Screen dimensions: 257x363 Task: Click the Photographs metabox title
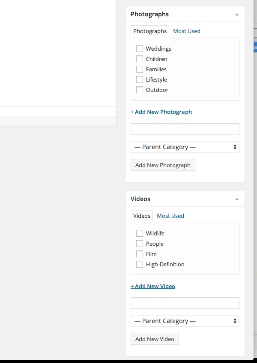point(149,14)
